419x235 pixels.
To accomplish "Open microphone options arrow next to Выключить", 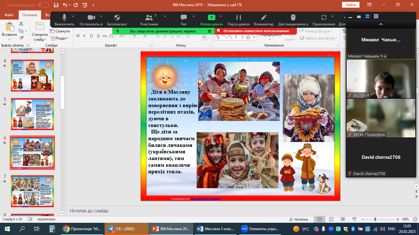I will click(73, 16).
